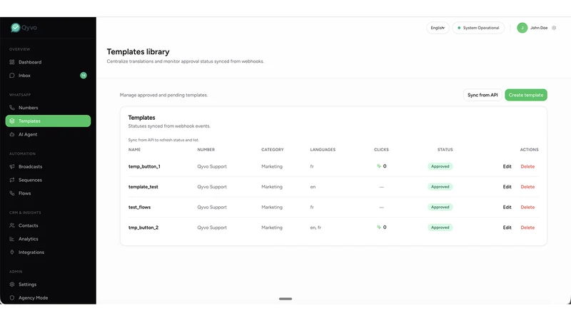Click the gray handle bar at bottom
Screen dimensions: 571x321
tap(285, 299)
